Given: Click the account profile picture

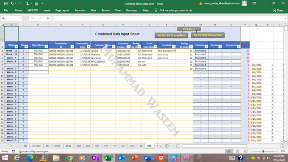Looking at the screenshot, I should tap(244, 3).
